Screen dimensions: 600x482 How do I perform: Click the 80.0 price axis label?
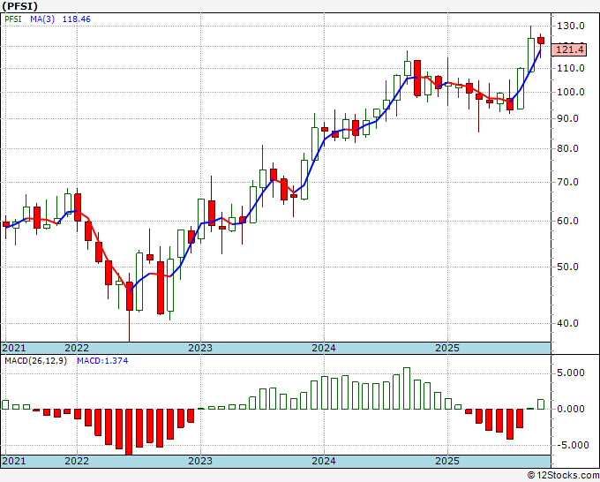click(x=568, y=148)
